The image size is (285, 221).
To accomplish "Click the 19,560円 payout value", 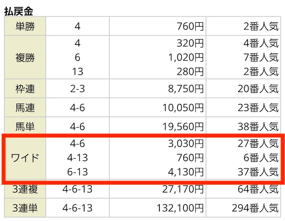I will click(183, 127).
